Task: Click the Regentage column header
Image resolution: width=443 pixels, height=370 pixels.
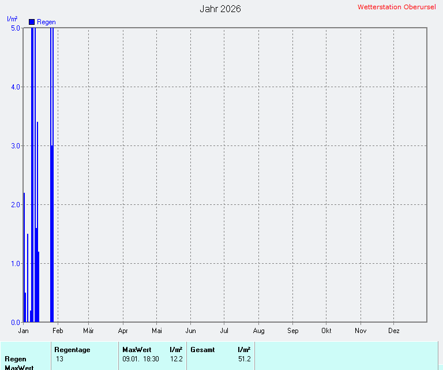Action: (72, 350)
